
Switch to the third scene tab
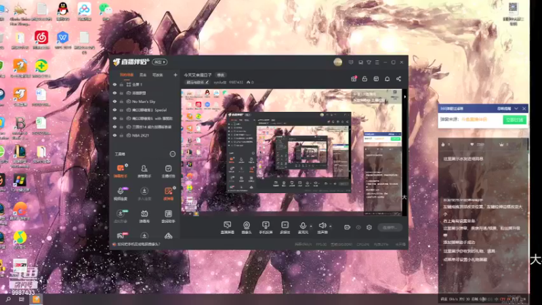158,75
